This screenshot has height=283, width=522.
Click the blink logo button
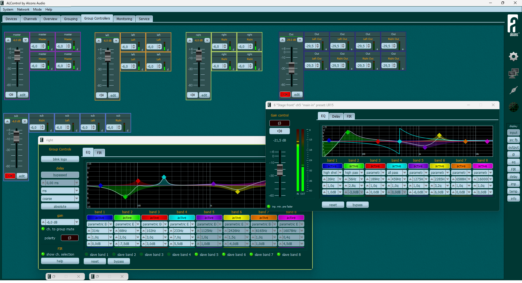pos(60,159)
